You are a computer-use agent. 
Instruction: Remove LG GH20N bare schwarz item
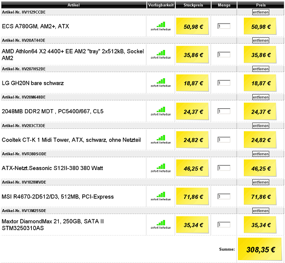261,69
